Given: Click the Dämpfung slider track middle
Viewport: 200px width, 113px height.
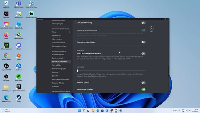Looking at the screenshot, I should pyautogui.click(x=111, y=71).
